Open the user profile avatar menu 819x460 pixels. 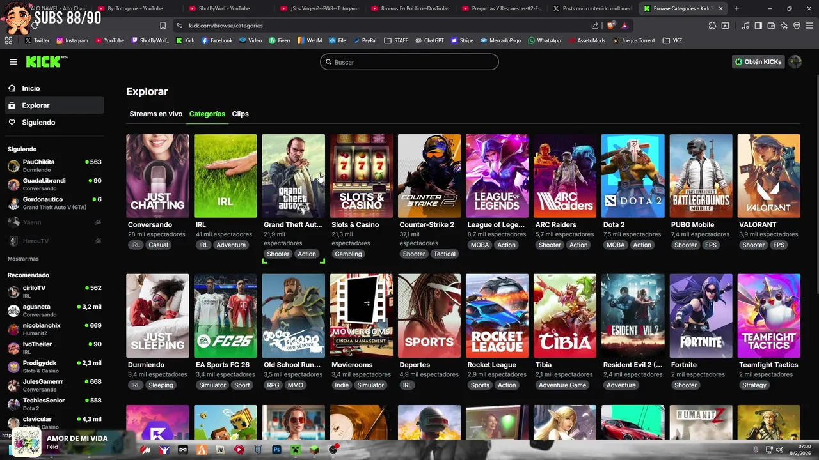pyautogui.click(x=795, y=62)
